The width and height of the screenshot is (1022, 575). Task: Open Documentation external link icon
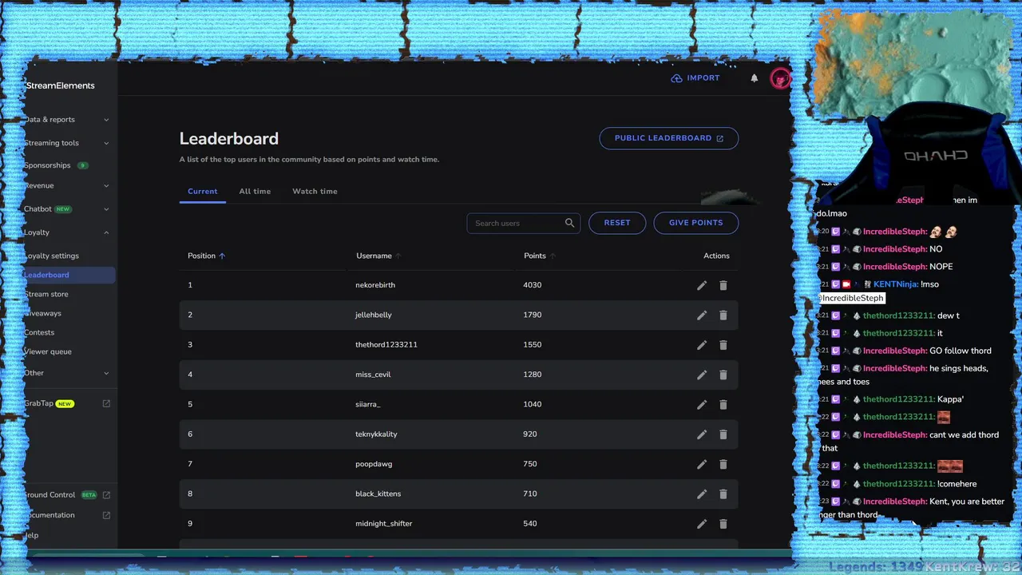point(106,515)
